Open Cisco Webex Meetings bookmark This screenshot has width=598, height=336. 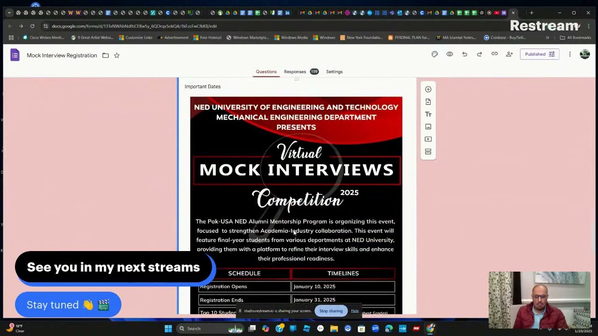tap(44, 37)
